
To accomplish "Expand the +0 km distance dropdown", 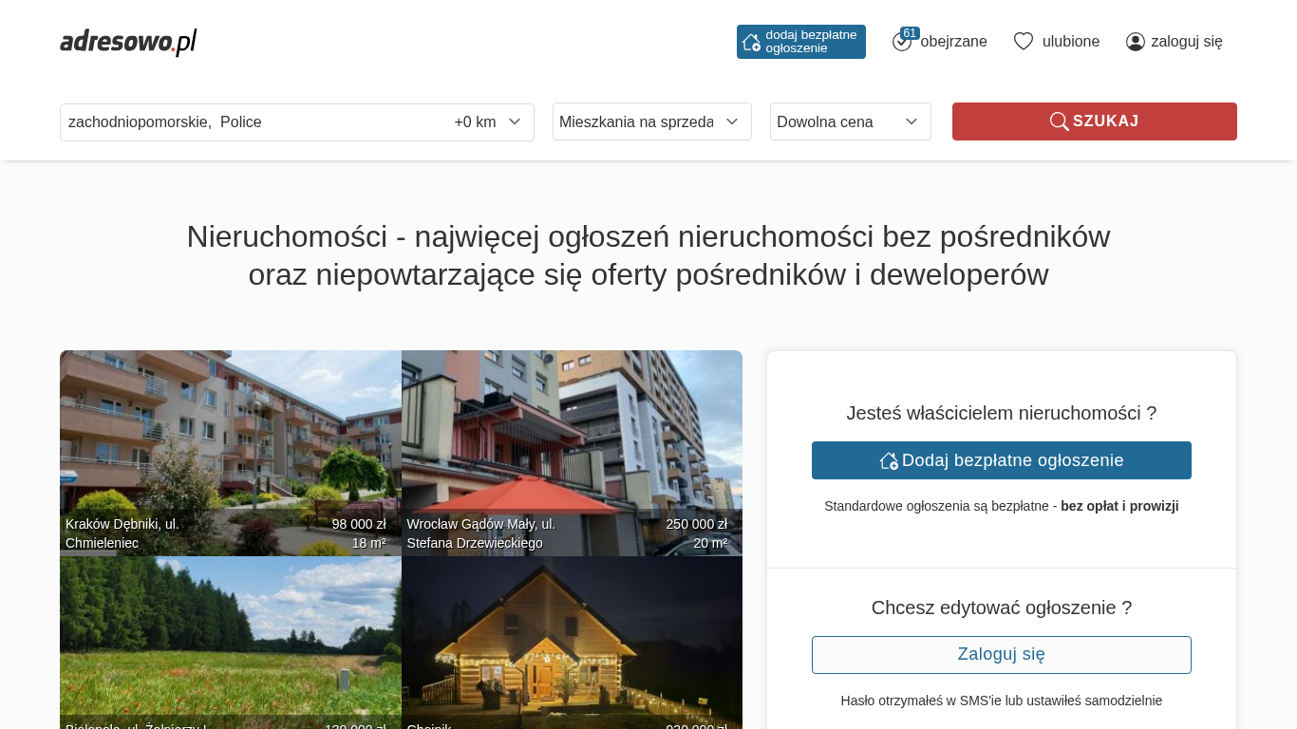I will [488, 121].
